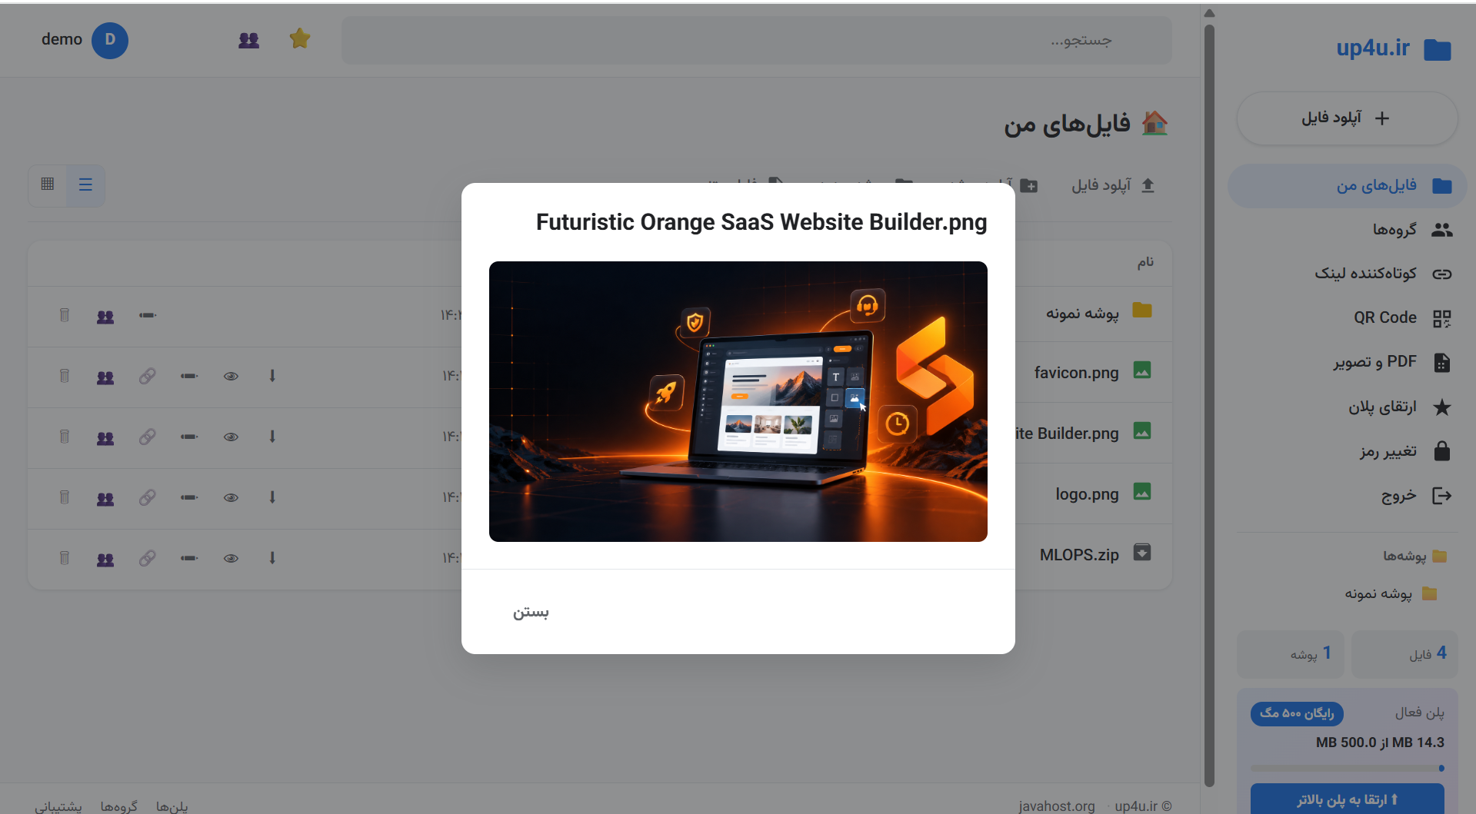1476x814 pixels.
Task: Delete the پوشه نمونه folder row
Action: (65, 315)
